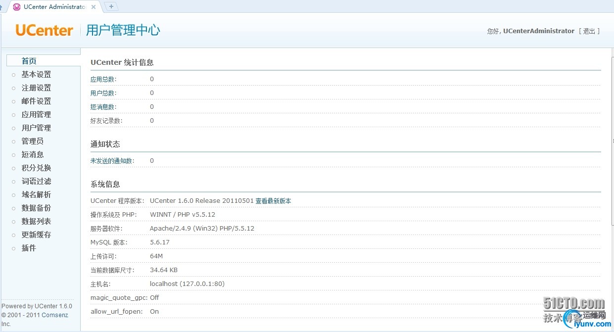Click the value 0 beside 未发送的通知数
Screen dimensions: 614x332
[152, 161]
